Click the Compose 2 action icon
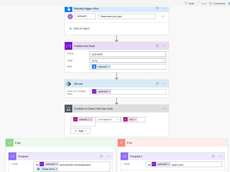The height and width of the screenshot is (172, 230). click(x=125, y=156)
